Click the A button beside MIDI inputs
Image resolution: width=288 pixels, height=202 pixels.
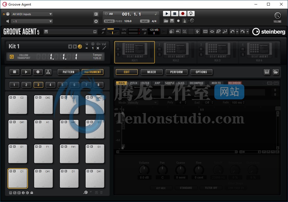(x=96, y=14)
